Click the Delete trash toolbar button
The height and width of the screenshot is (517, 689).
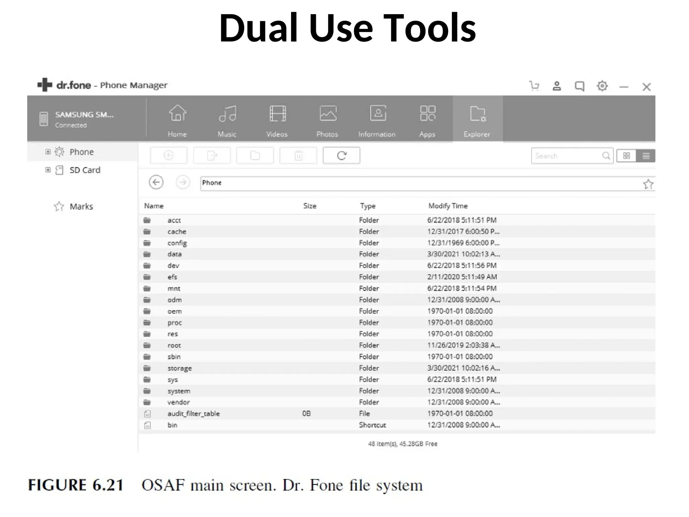click(x=298, y=156)
